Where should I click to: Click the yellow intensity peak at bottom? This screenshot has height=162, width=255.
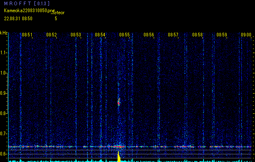click(119, 157)
